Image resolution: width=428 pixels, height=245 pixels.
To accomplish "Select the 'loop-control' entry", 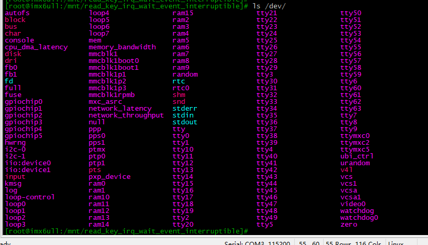I will [x=30, y=197].
